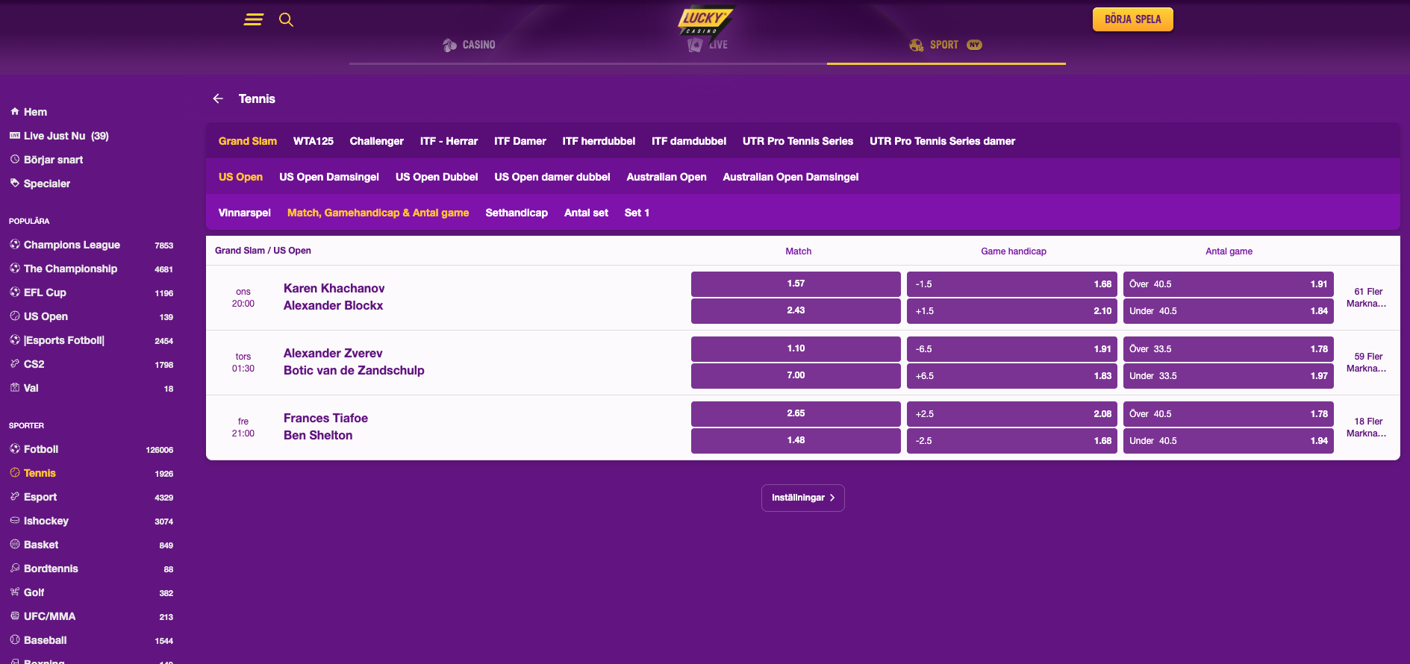Viewport: 1410px width, 664px height.
Task: Click the UFC/MMA icon
Action: coord(15,616)
